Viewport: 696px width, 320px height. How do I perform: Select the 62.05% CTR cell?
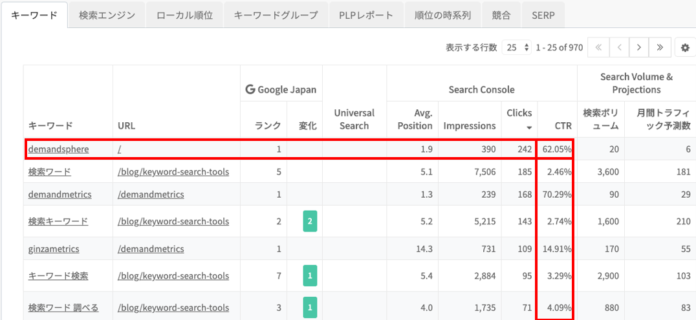pos(557,149)
